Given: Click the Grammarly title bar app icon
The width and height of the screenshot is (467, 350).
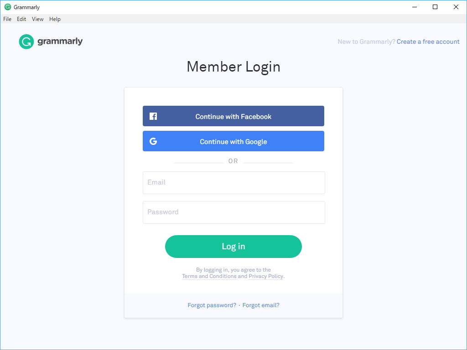Looking at the screenshot, I should coord(7,7).
